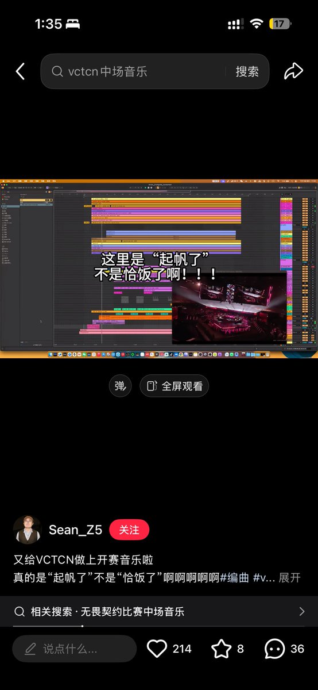Tap the DAW video to pause playback
The height and width of the screenshot is (690, 318).
(x=159, y=269)
